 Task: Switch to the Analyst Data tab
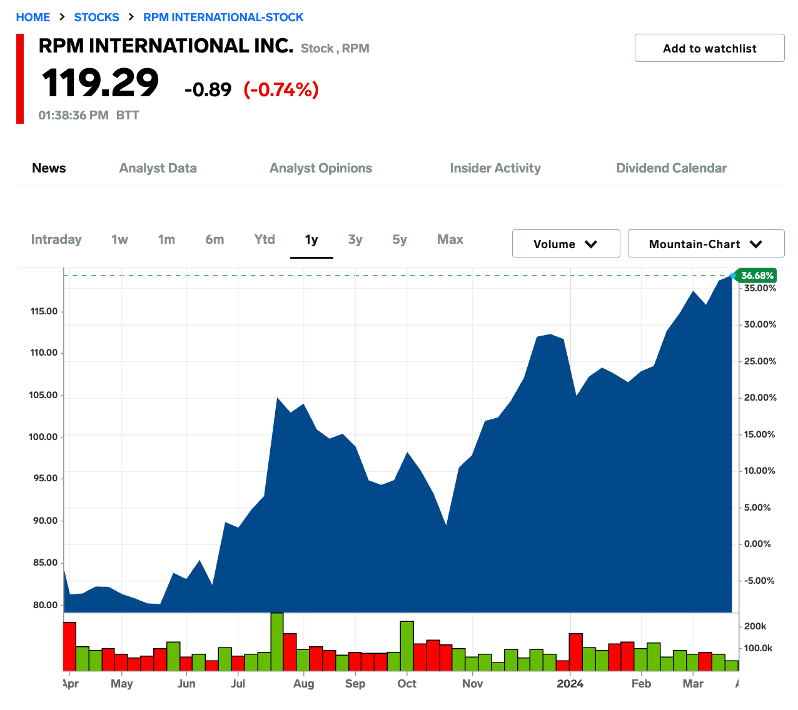158,168
